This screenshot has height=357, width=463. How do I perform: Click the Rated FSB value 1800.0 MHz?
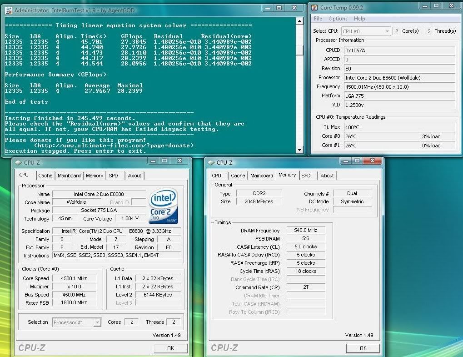(74, 302)
